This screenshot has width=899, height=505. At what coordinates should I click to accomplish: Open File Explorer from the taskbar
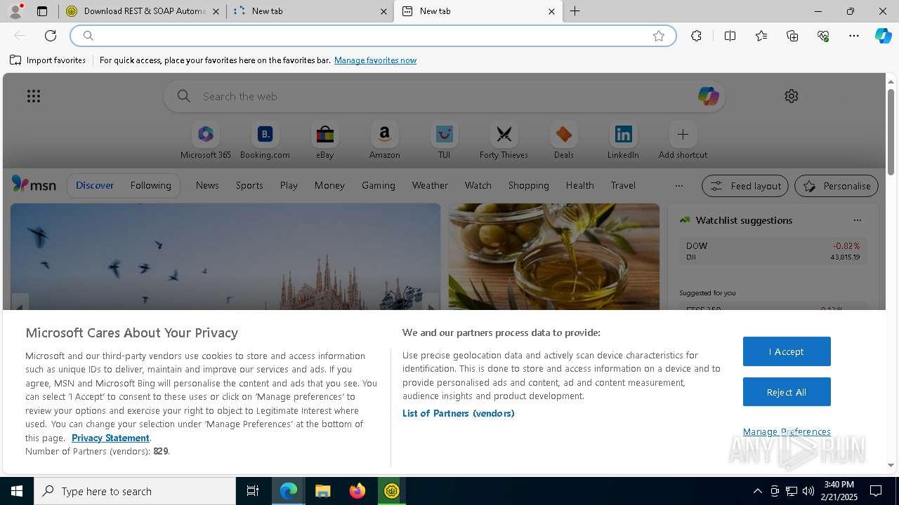pyautogui.click(x=322, y=491)
